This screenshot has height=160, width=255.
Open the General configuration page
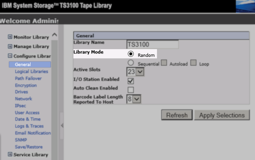(30, 64)
